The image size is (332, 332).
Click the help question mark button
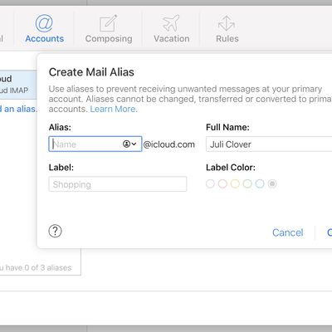pyautogui.click(x=55, y=231)
